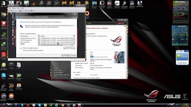The height and width of the screenshot is (107, 191).
Task: Select the first NVIDIA GeForce GTX 580 model row
Action: point(57,38)
